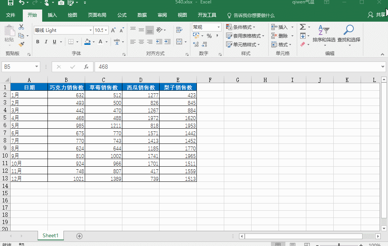The image size is (388, 246).
Task: Click the wrap text icon
Action: coord(178,30)
